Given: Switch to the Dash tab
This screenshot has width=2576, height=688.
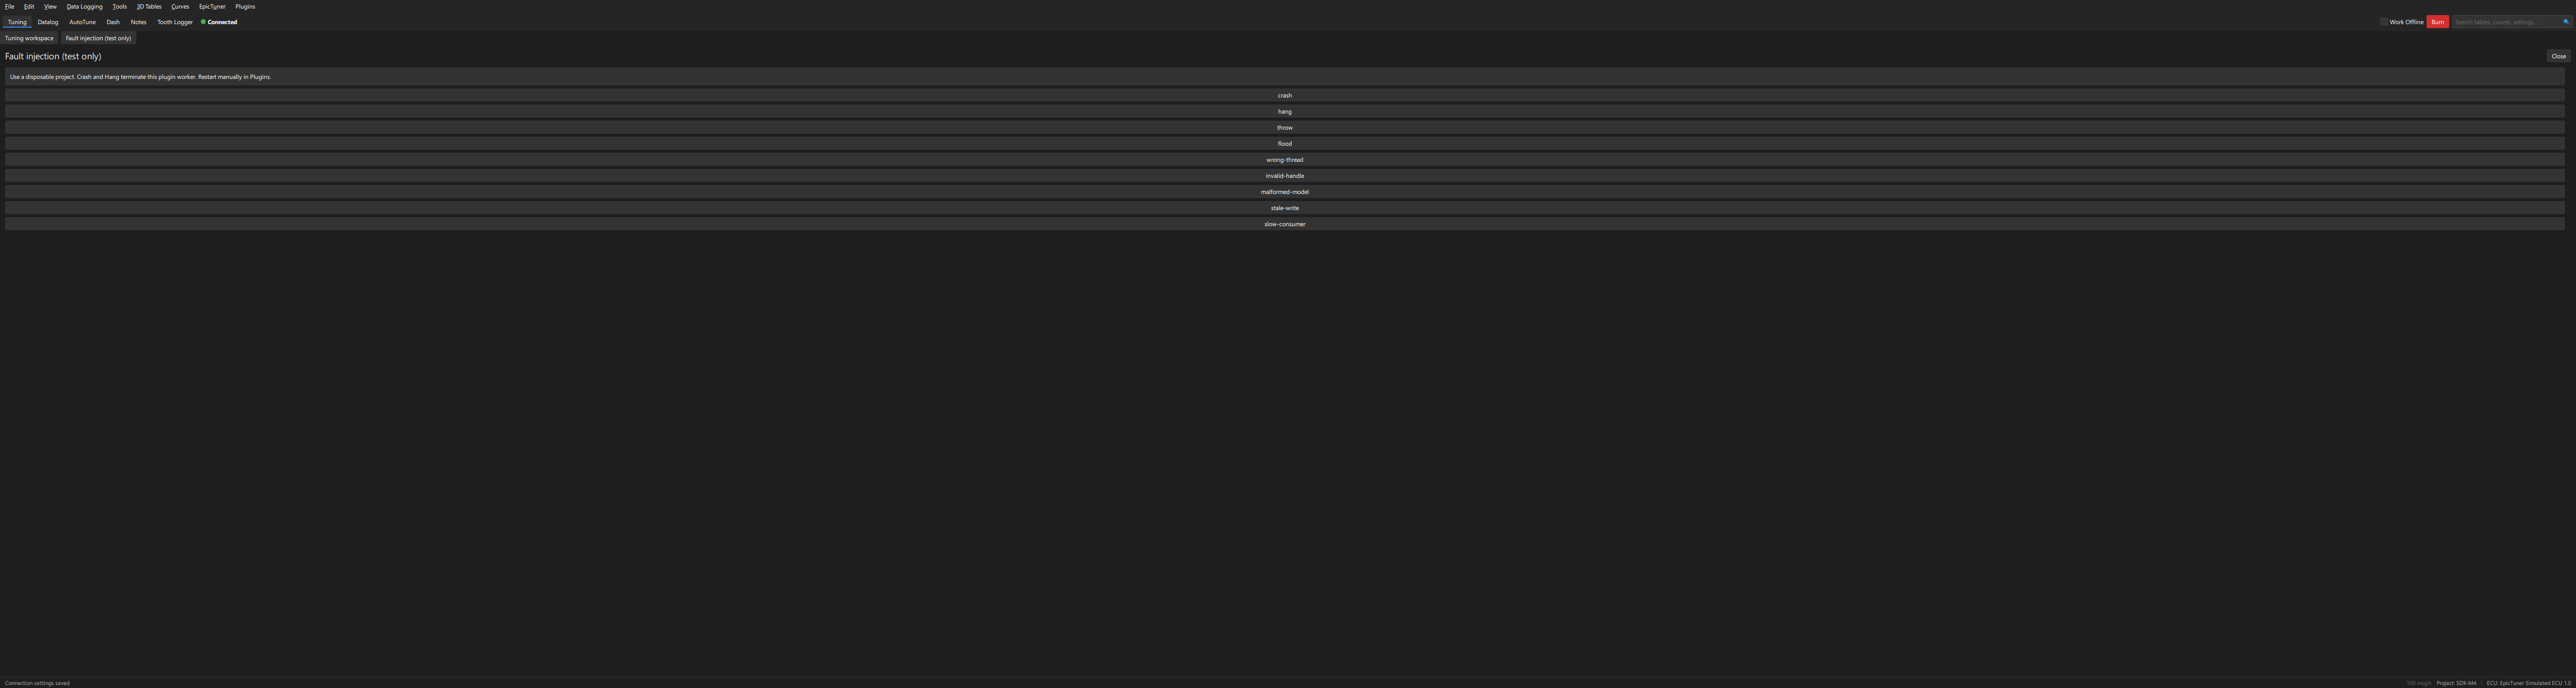Looking at the screenshot, I should 113,22.
